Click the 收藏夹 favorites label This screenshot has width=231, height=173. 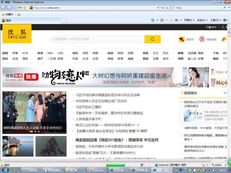click(9, 14)
